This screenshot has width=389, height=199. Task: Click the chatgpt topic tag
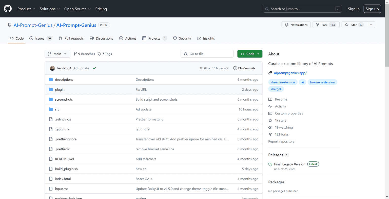[276, 89]
